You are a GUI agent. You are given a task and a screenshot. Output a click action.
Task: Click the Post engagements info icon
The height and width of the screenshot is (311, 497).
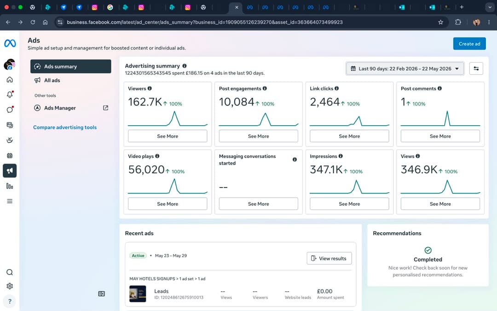pyautogui.click(x=265, y=88)
